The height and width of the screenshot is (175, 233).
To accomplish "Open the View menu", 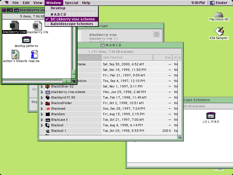I will click(38, 3).
